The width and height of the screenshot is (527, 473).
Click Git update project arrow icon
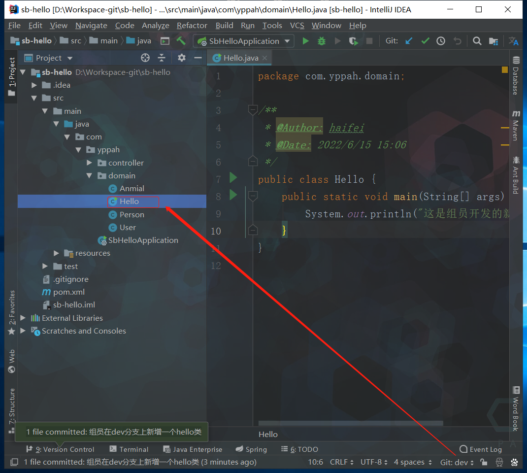409,41
